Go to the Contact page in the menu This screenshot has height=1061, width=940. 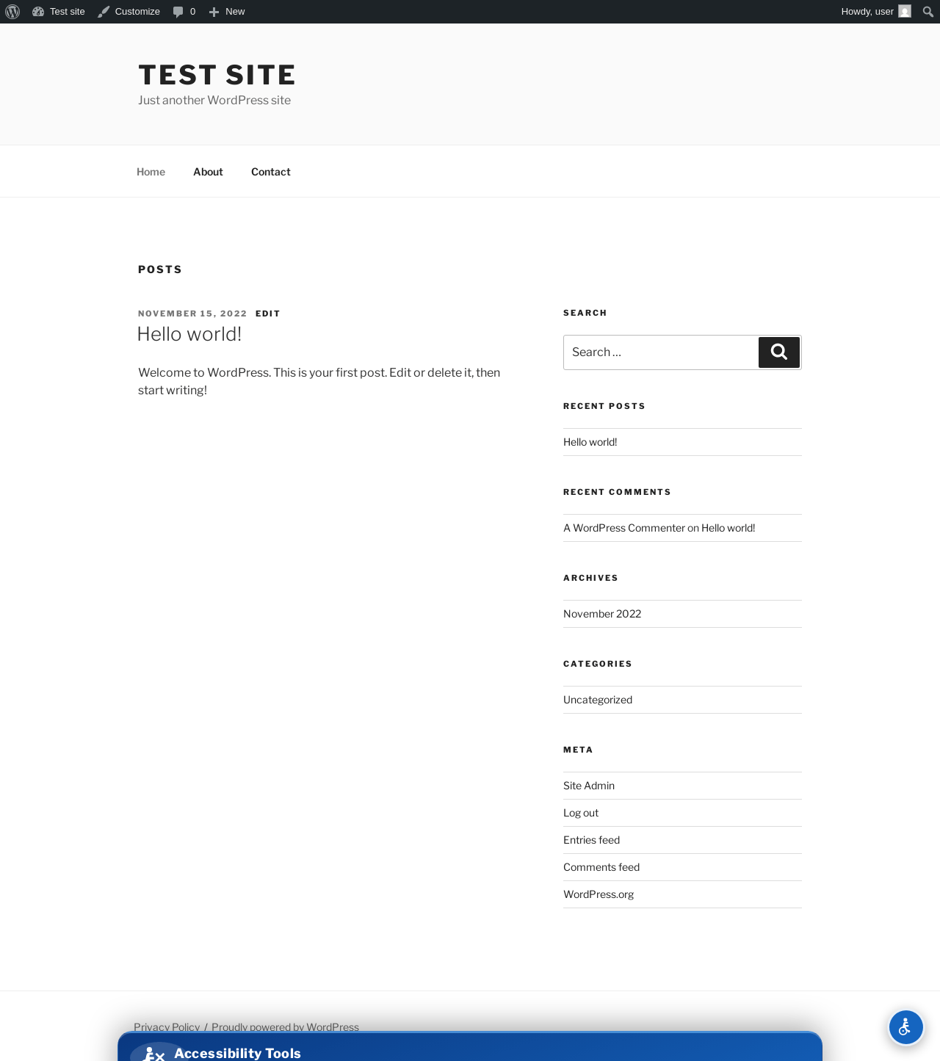coord(271,172)
